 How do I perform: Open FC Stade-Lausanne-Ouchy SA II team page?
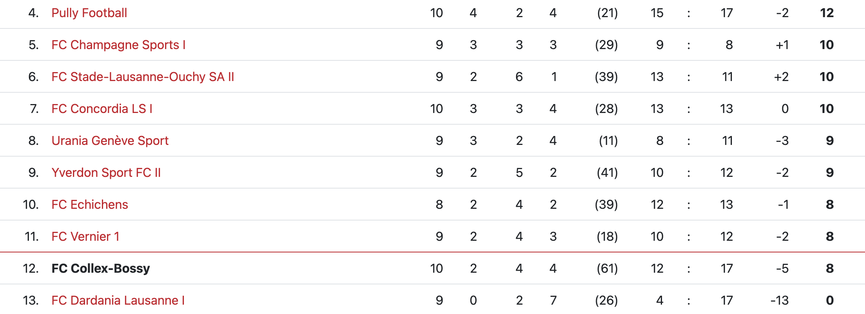142,77
